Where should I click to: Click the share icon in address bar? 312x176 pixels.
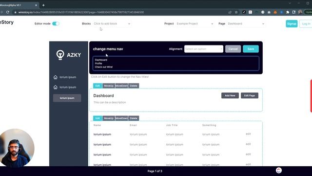click(x=230, y=12)
